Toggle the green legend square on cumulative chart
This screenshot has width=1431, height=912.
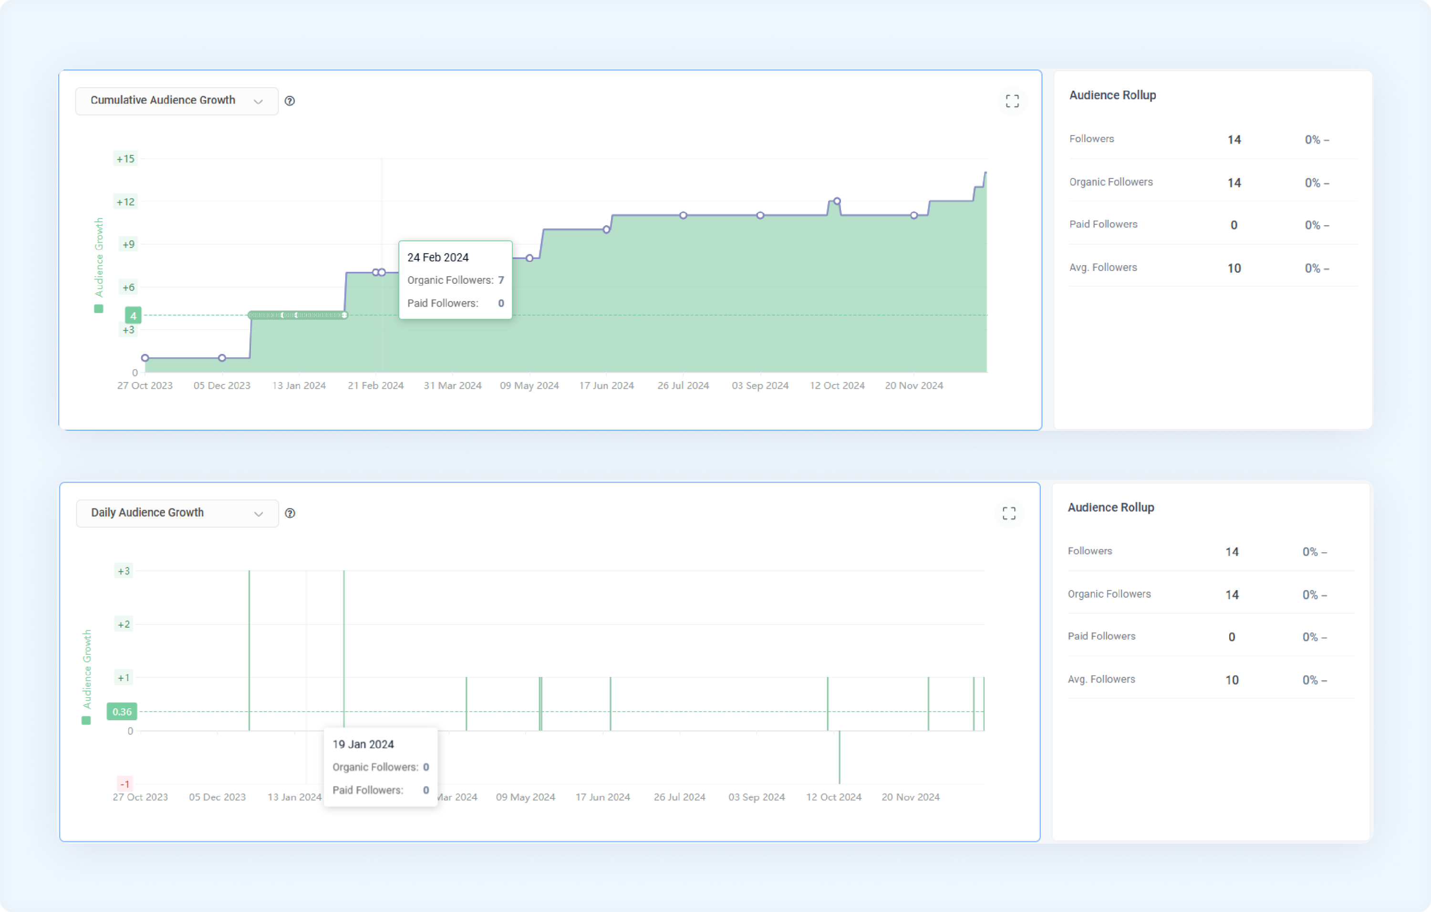pyautogui.click(x=99, y=309)
